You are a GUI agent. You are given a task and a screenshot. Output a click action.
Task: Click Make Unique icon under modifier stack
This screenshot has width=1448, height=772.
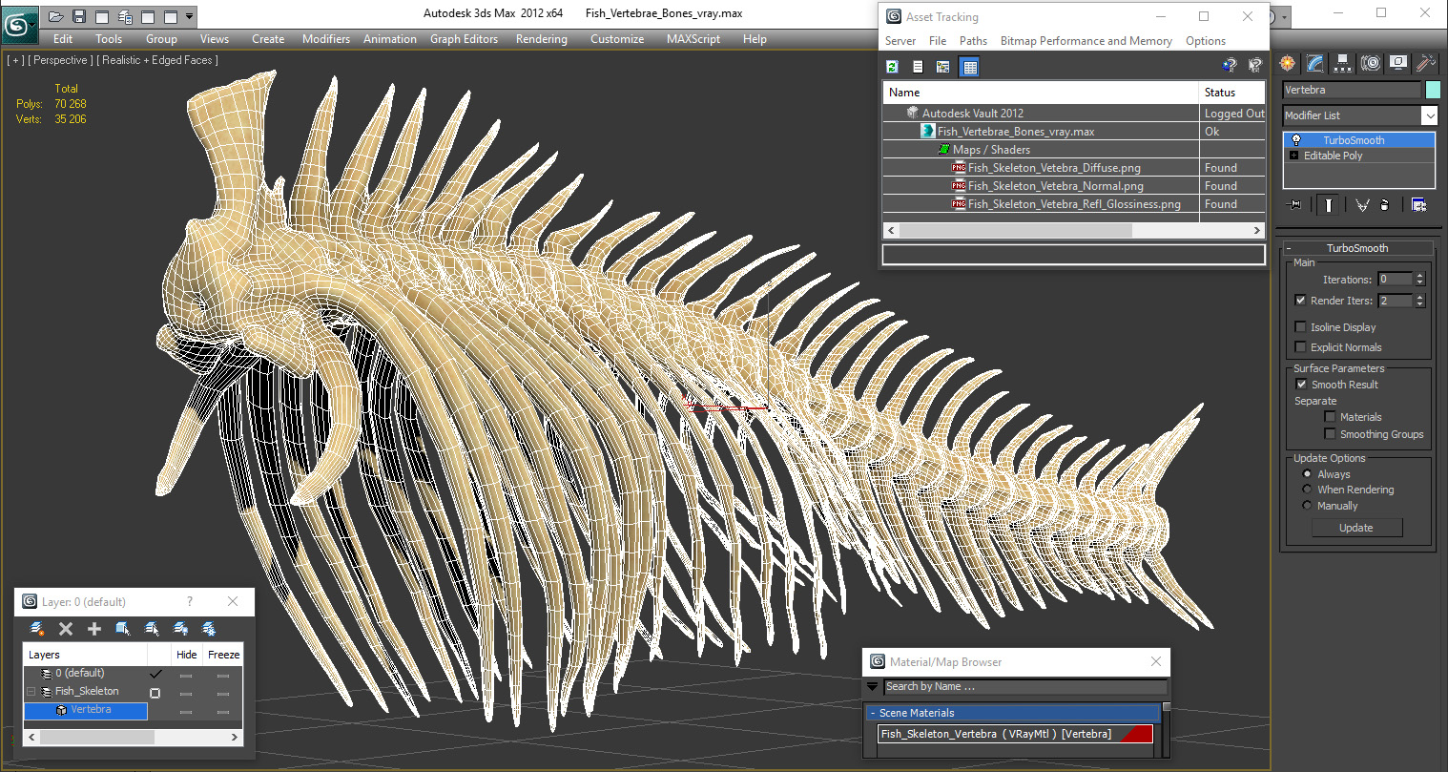pos(1362,205)
